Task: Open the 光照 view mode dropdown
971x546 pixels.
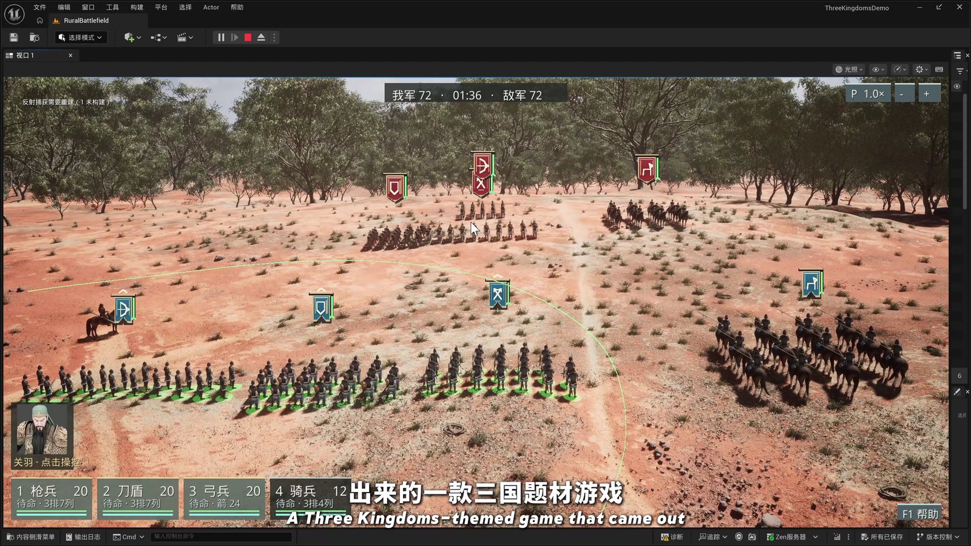Action: [849, 69]
